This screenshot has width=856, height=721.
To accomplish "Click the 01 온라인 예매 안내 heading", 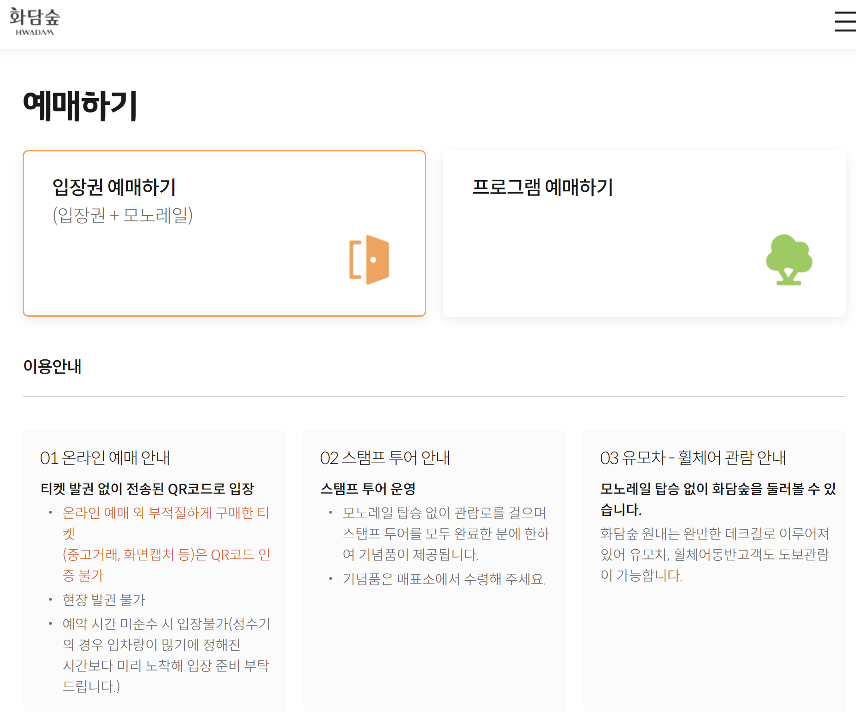I will coord(106,458).
